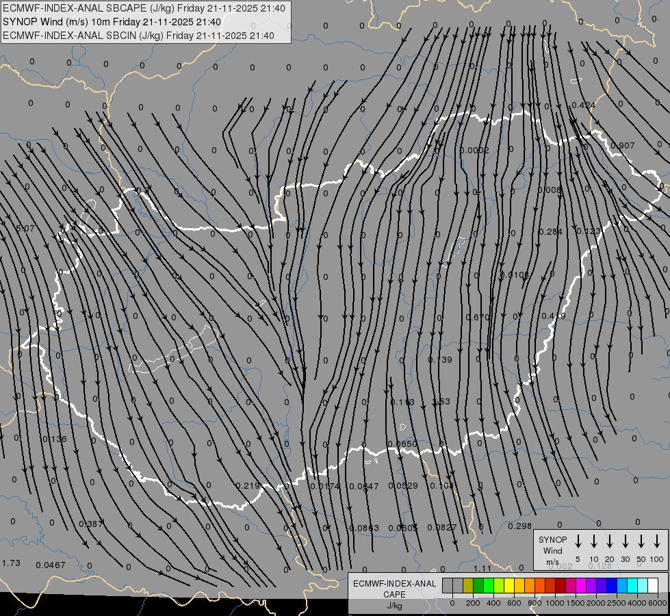Click the 0.136 CAPE value on map
The height and width of the screenshot is (616, 670).
(x=55, y=439)
